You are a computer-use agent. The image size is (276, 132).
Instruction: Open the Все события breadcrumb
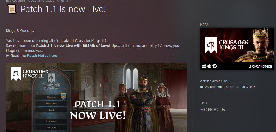tap(15, 1)
